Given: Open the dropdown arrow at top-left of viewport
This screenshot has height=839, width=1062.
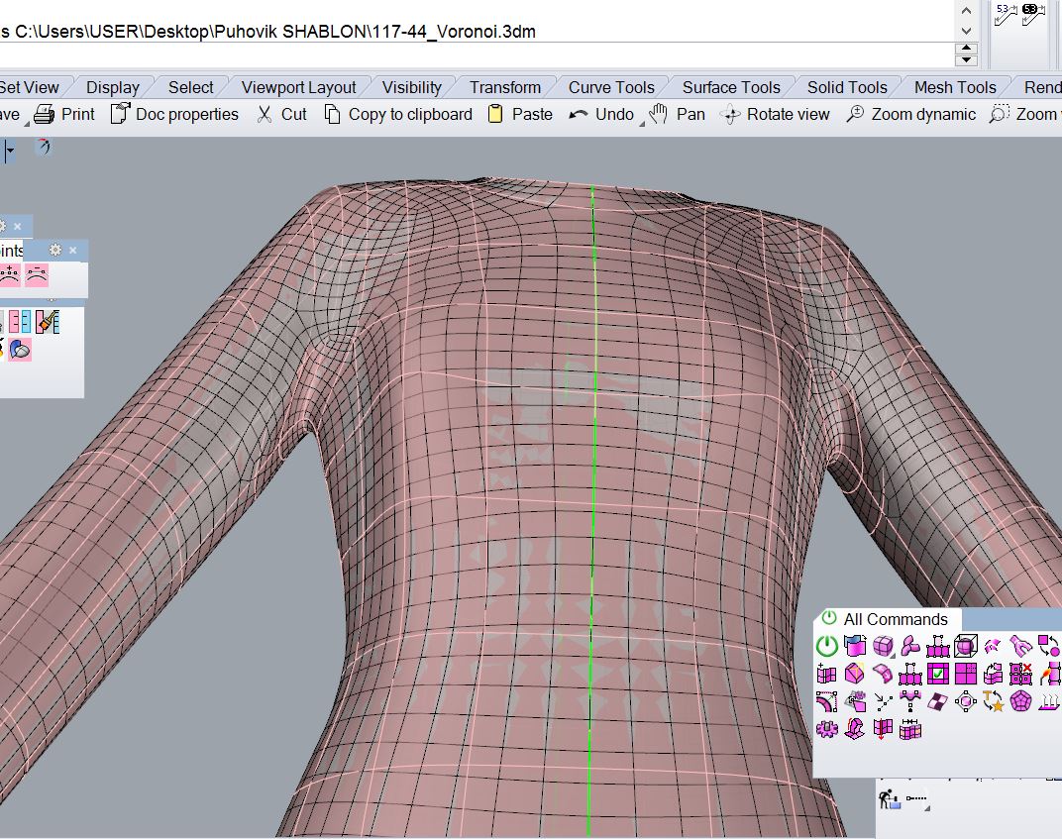Looking at the screenshot, I should point(11,152).
